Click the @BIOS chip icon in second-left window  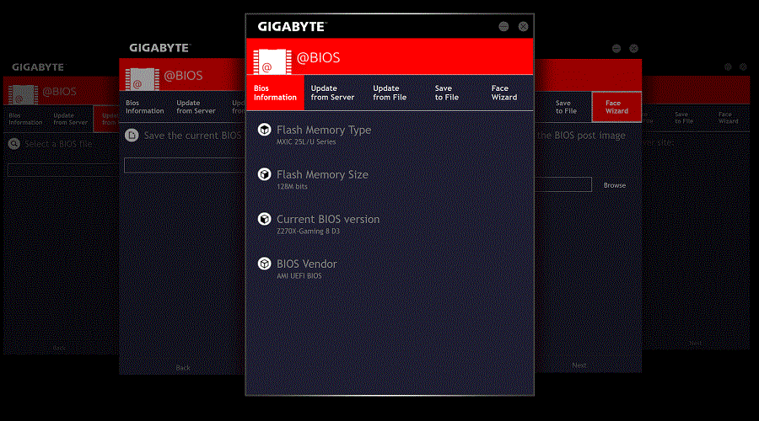(143, 79)
